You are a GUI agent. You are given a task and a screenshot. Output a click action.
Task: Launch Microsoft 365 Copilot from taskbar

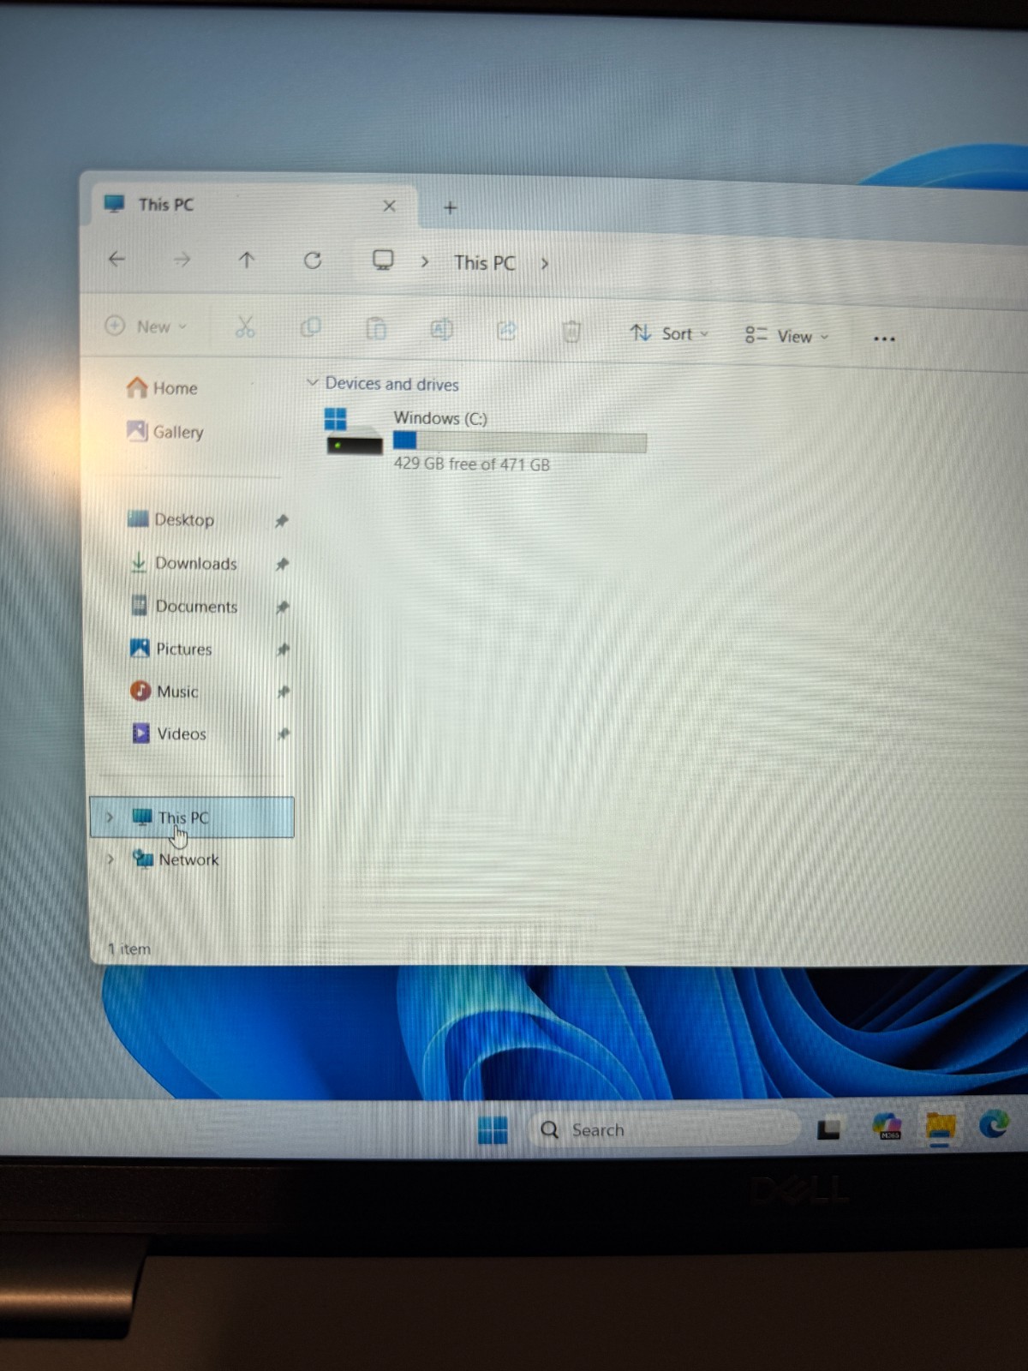tap(888, 1126)
